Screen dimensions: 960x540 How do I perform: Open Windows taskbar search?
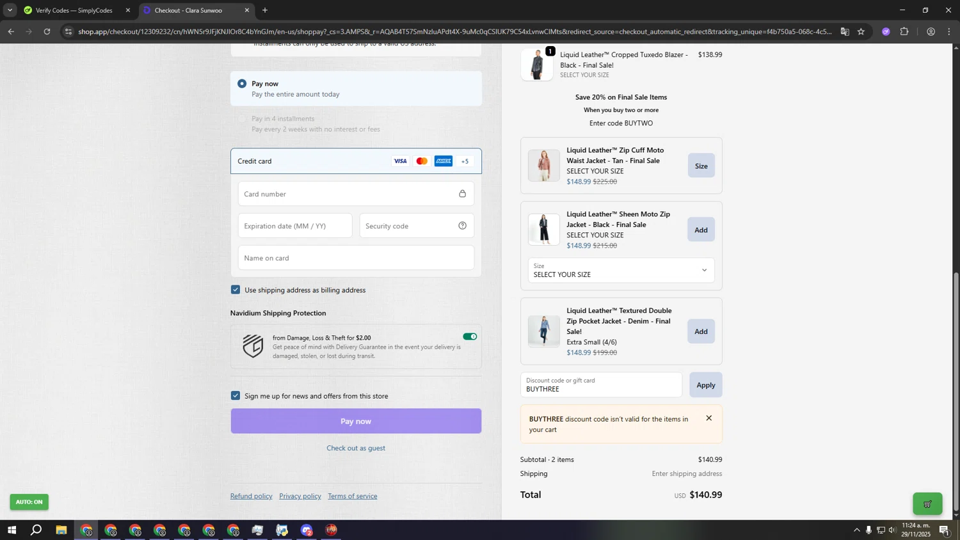36,530
